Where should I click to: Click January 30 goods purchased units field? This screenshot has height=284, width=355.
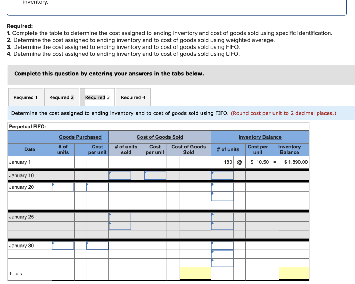tap(63, 246)
